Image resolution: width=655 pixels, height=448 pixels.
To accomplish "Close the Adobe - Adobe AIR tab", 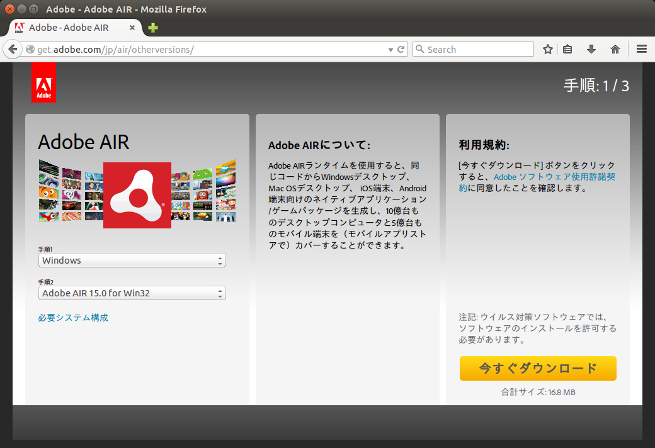I will click(132, 28).
